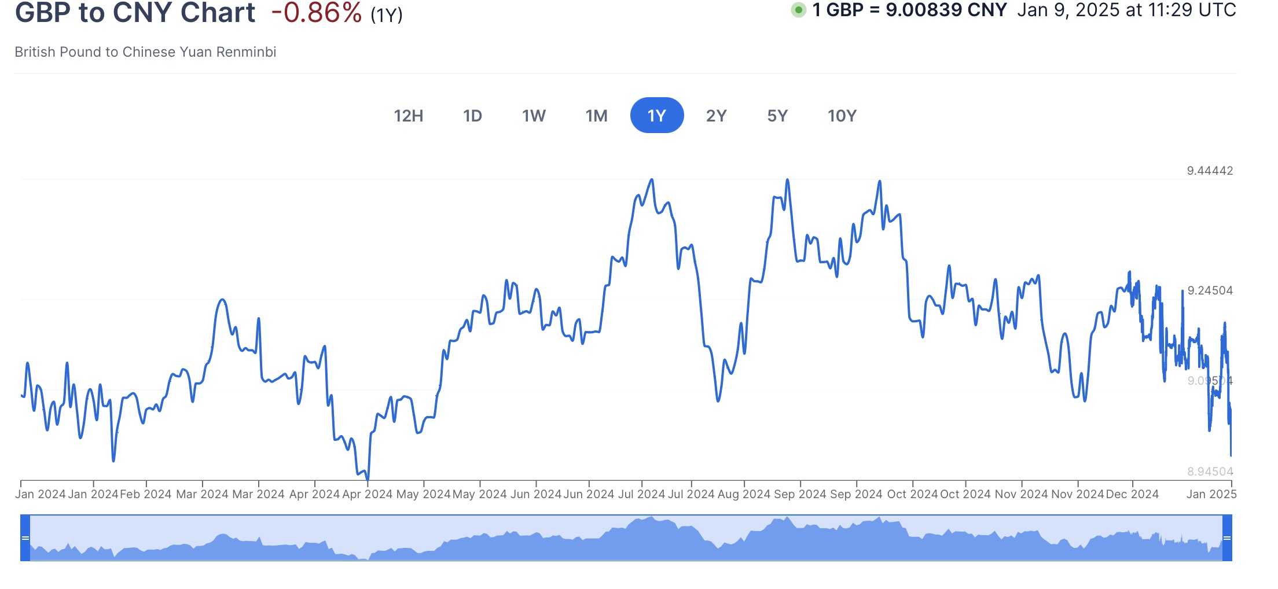Click the British Pound to Chinese Yuan subtitle
The image size is (1278, 589).
(x=145, y=52)
